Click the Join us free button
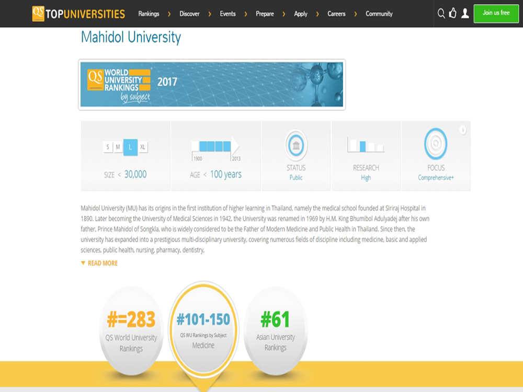Image resolution: width=523 pixels, height=392 pixels. pyautogui.click(x=496, y=13)
